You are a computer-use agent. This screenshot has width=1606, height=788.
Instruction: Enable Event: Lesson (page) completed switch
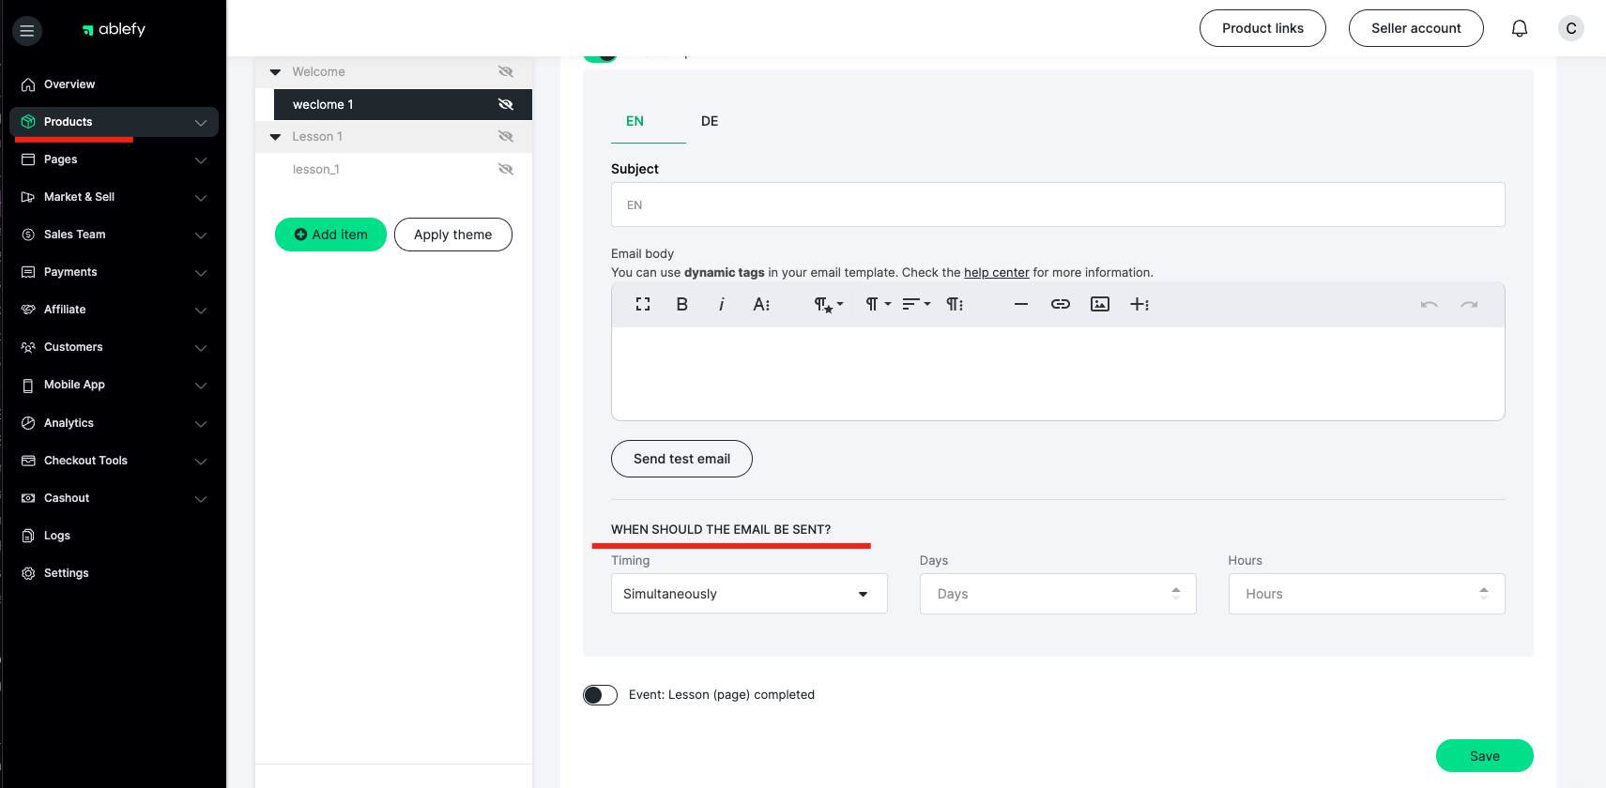coord(600,695)
